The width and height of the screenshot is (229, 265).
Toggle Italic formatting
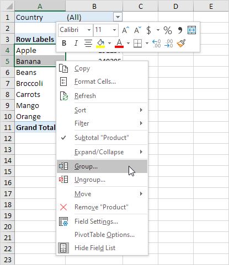pos(76,44)
